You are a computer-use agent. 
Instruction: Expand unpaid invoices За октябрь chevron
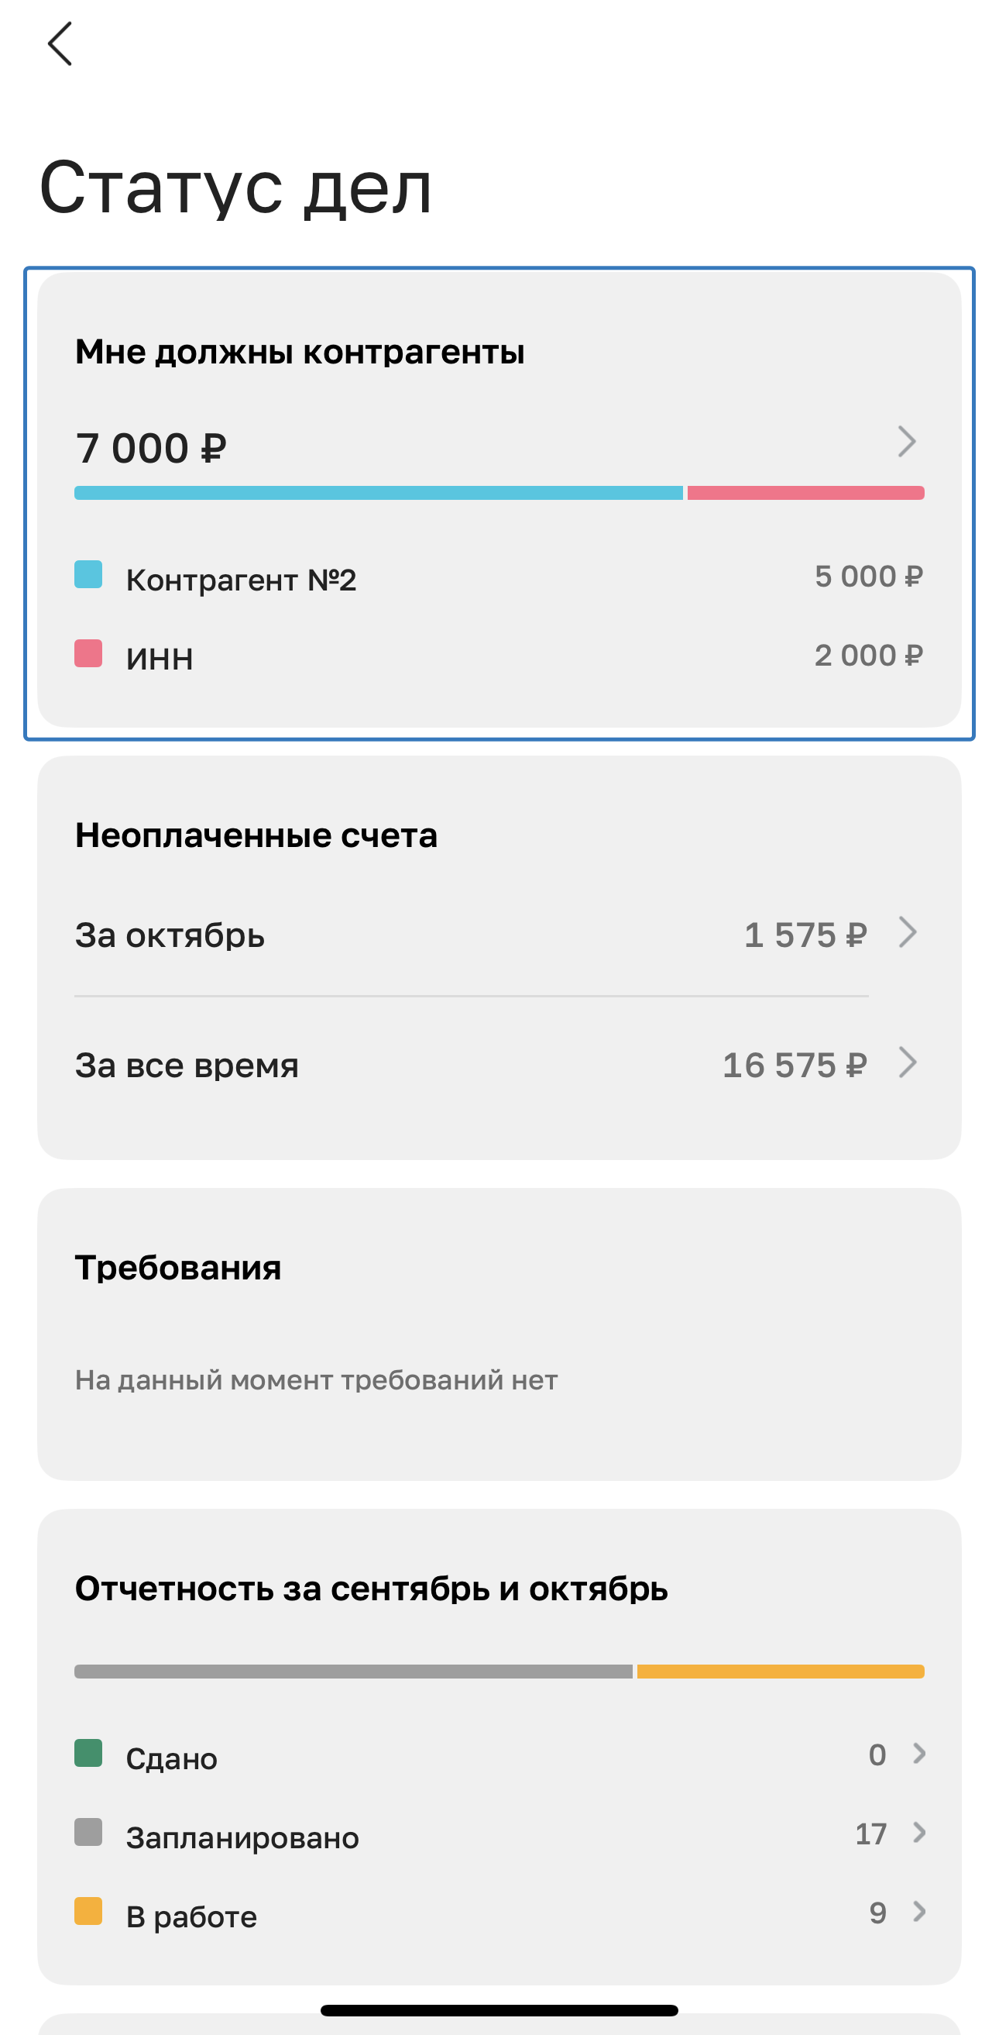908,932
